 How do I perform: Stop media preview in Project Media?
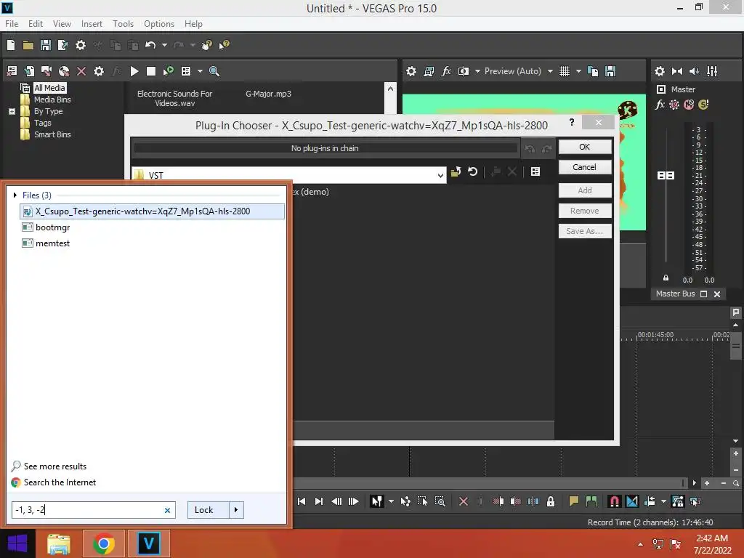coord(151,71)
